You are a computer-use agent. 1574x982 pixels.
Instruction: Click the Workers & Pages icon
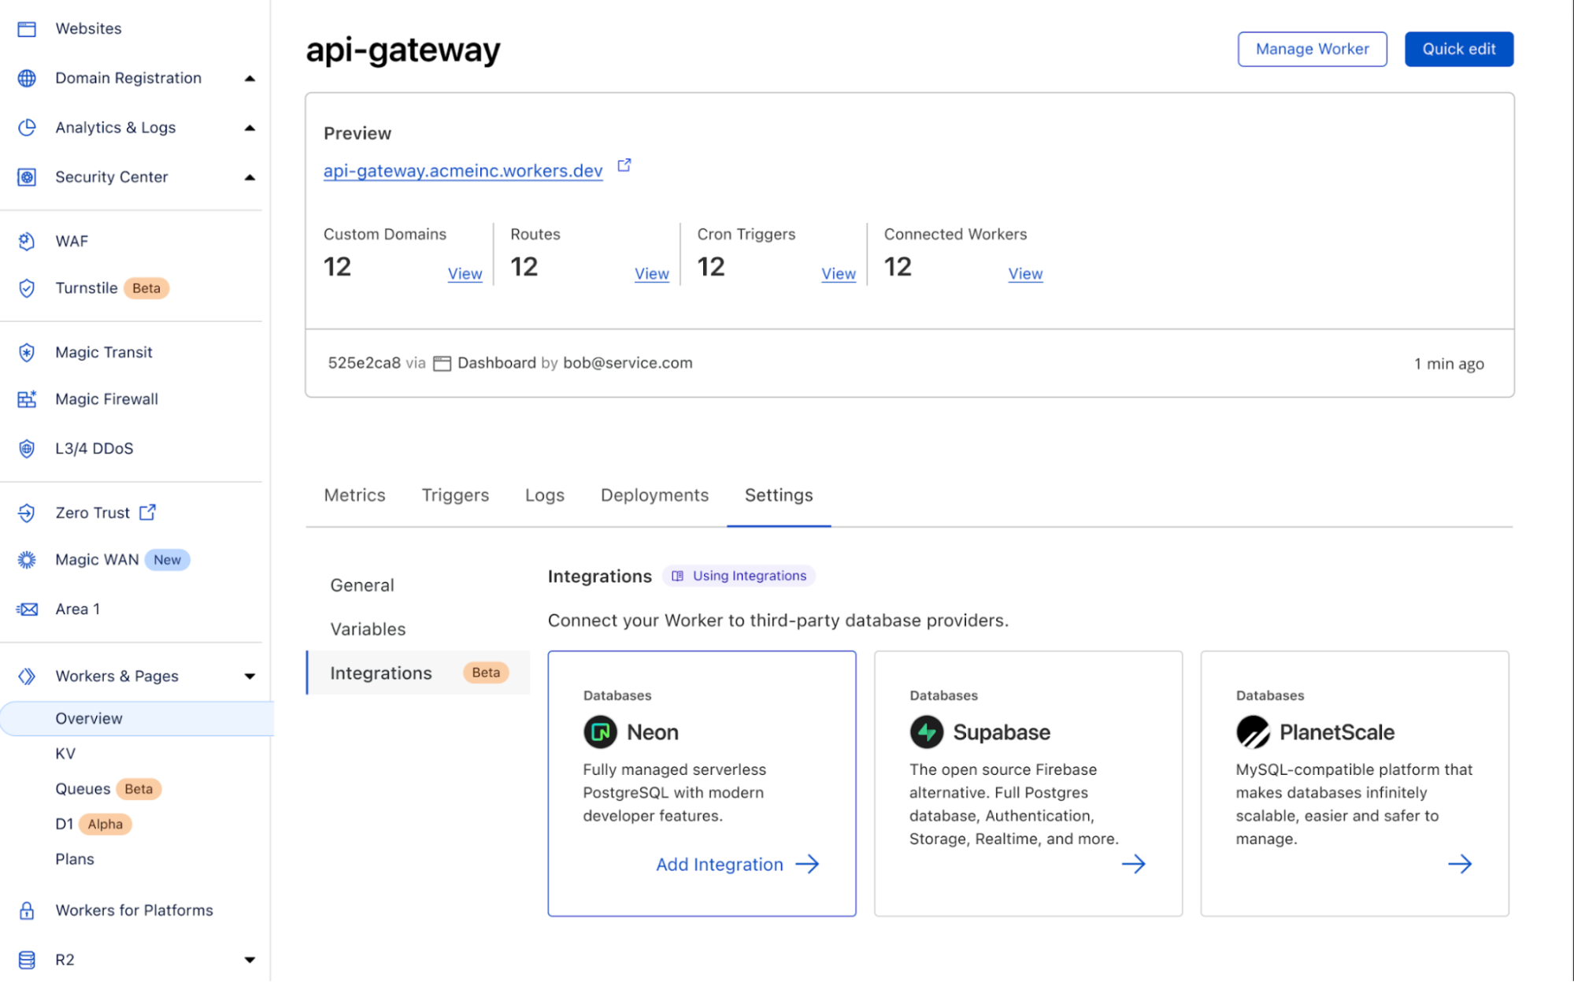point(27,676)
